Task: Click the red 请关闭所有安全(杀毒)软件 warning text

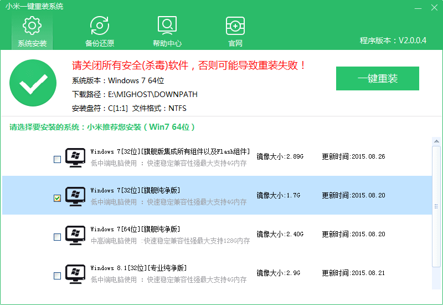Action: 189,65
